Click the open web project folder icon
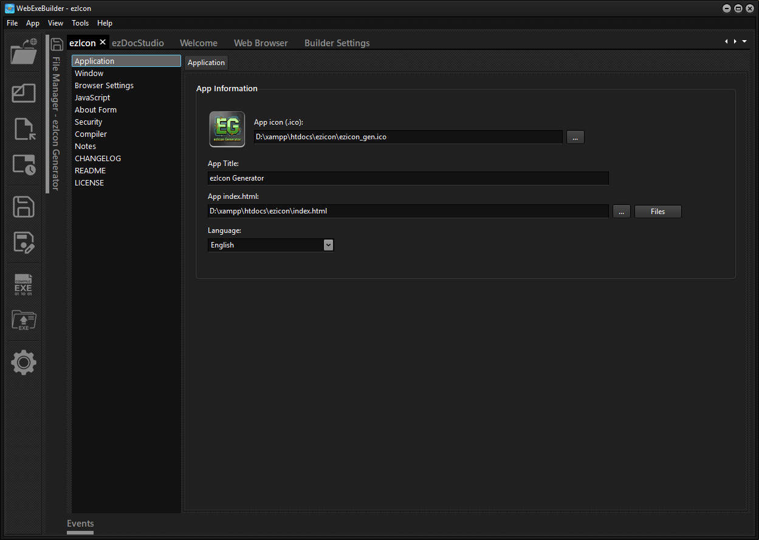 24,52
